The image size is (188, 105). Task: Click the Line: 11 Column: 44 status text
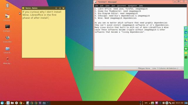[x=165, y=68]
